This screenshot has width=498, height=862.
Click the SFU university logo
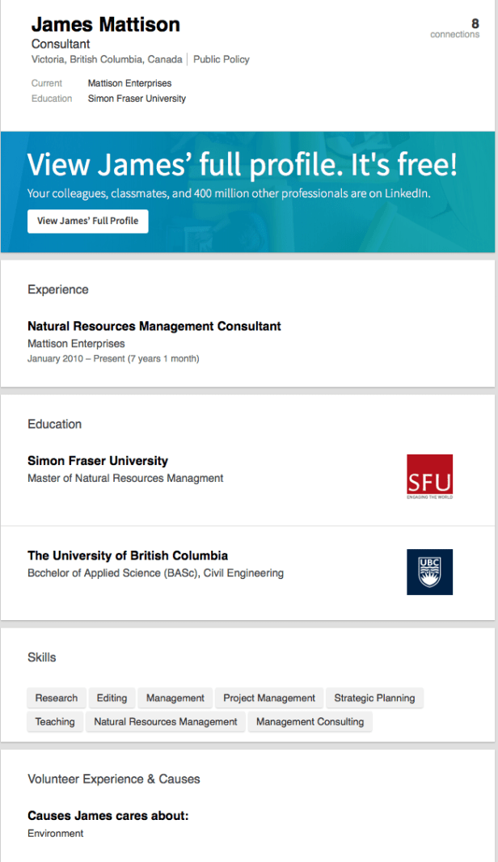[429, 477]
